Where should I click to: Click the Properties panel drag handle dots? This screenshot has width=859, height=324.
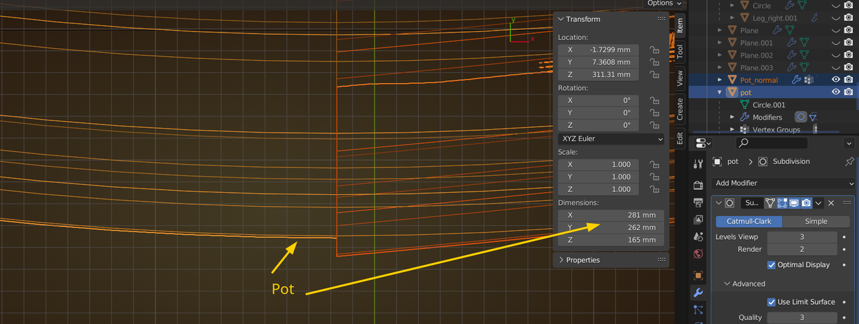point(662,260)
